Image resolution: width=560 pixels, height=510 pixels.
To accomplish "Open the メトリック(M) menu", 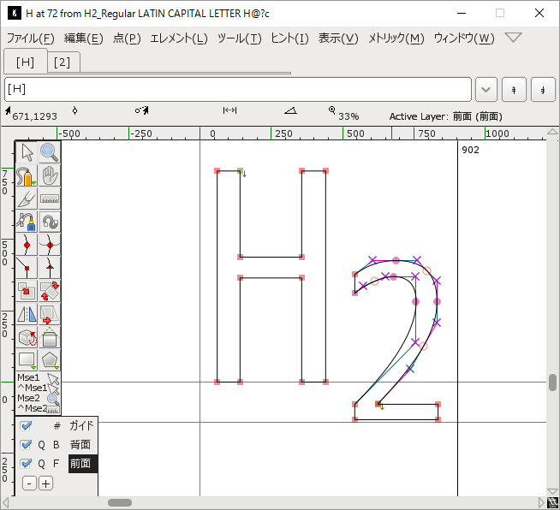I will tap(396, 38).
